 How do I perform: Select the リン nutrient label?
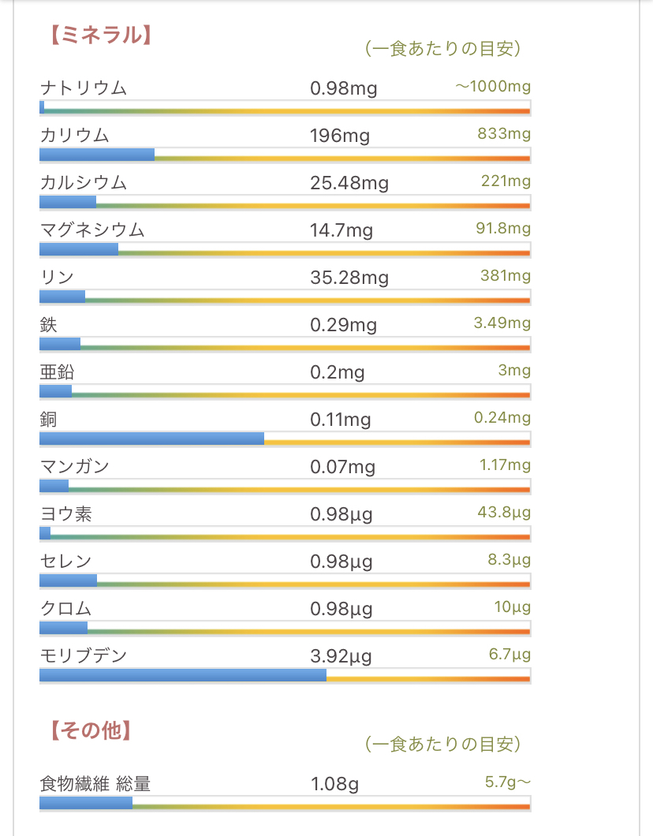pyautogui.click(x=57, y=277)
